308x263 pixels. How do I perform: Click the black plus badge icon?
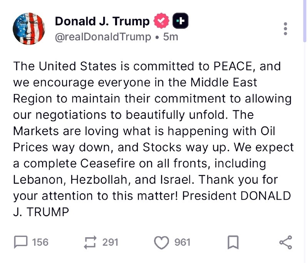pos(180,21)
